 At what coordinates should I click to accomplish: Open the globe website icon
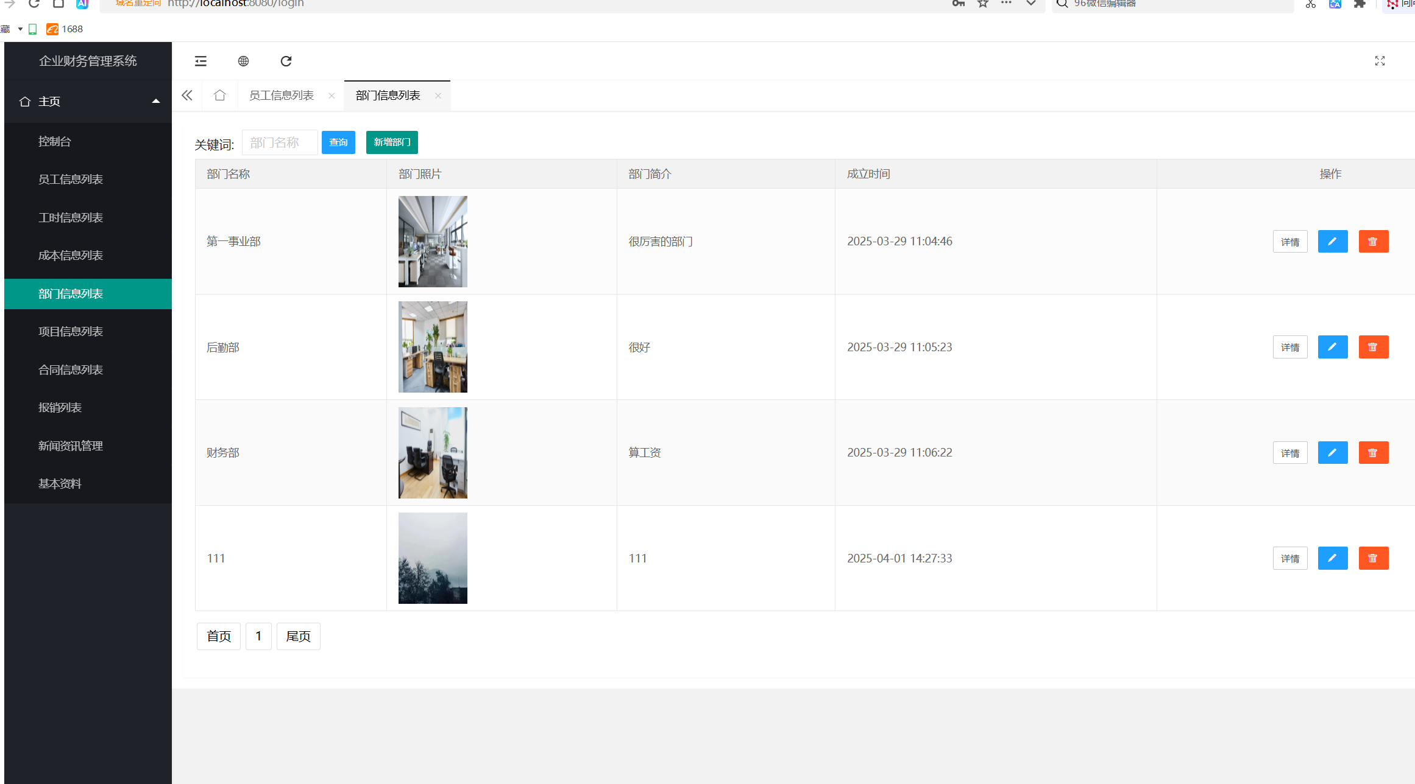point(243,61)
